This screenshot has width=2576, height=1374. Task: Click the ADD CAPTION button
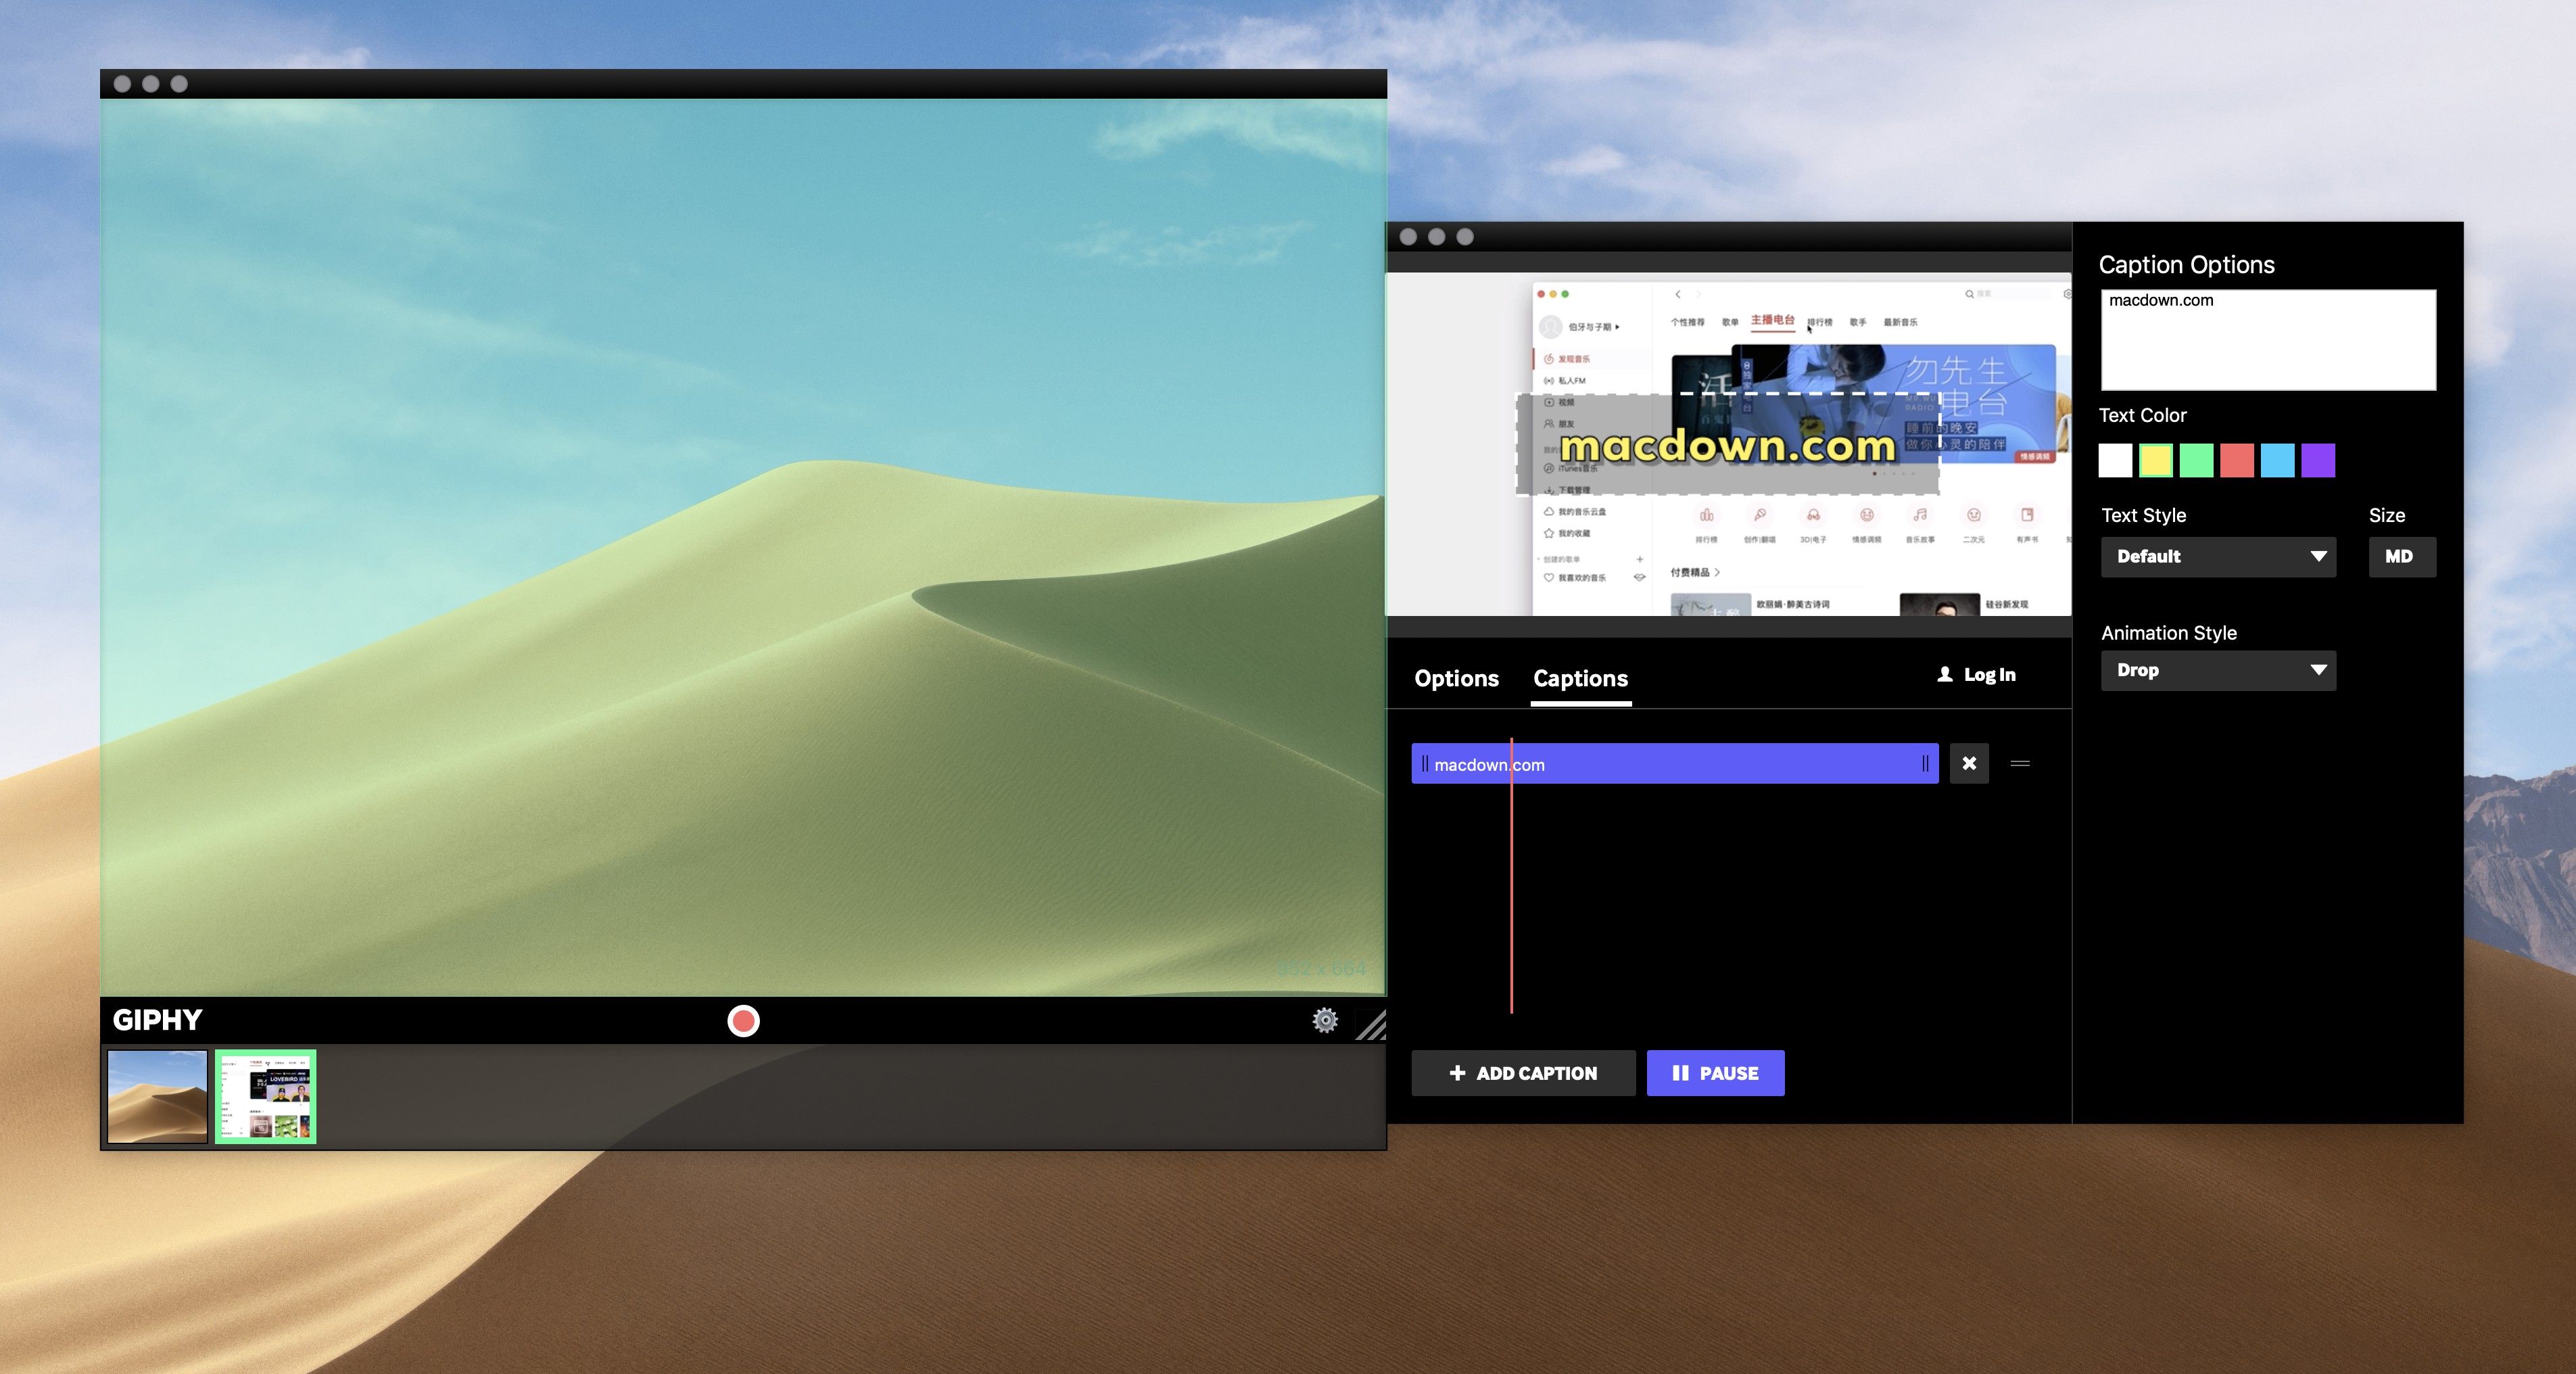pos(1523,1073)
